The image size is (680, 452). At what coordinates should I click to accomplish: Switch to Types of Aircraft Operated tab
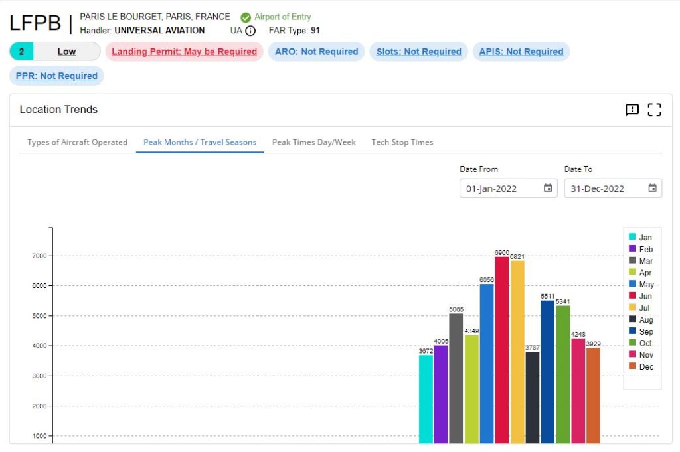[77, 142]
